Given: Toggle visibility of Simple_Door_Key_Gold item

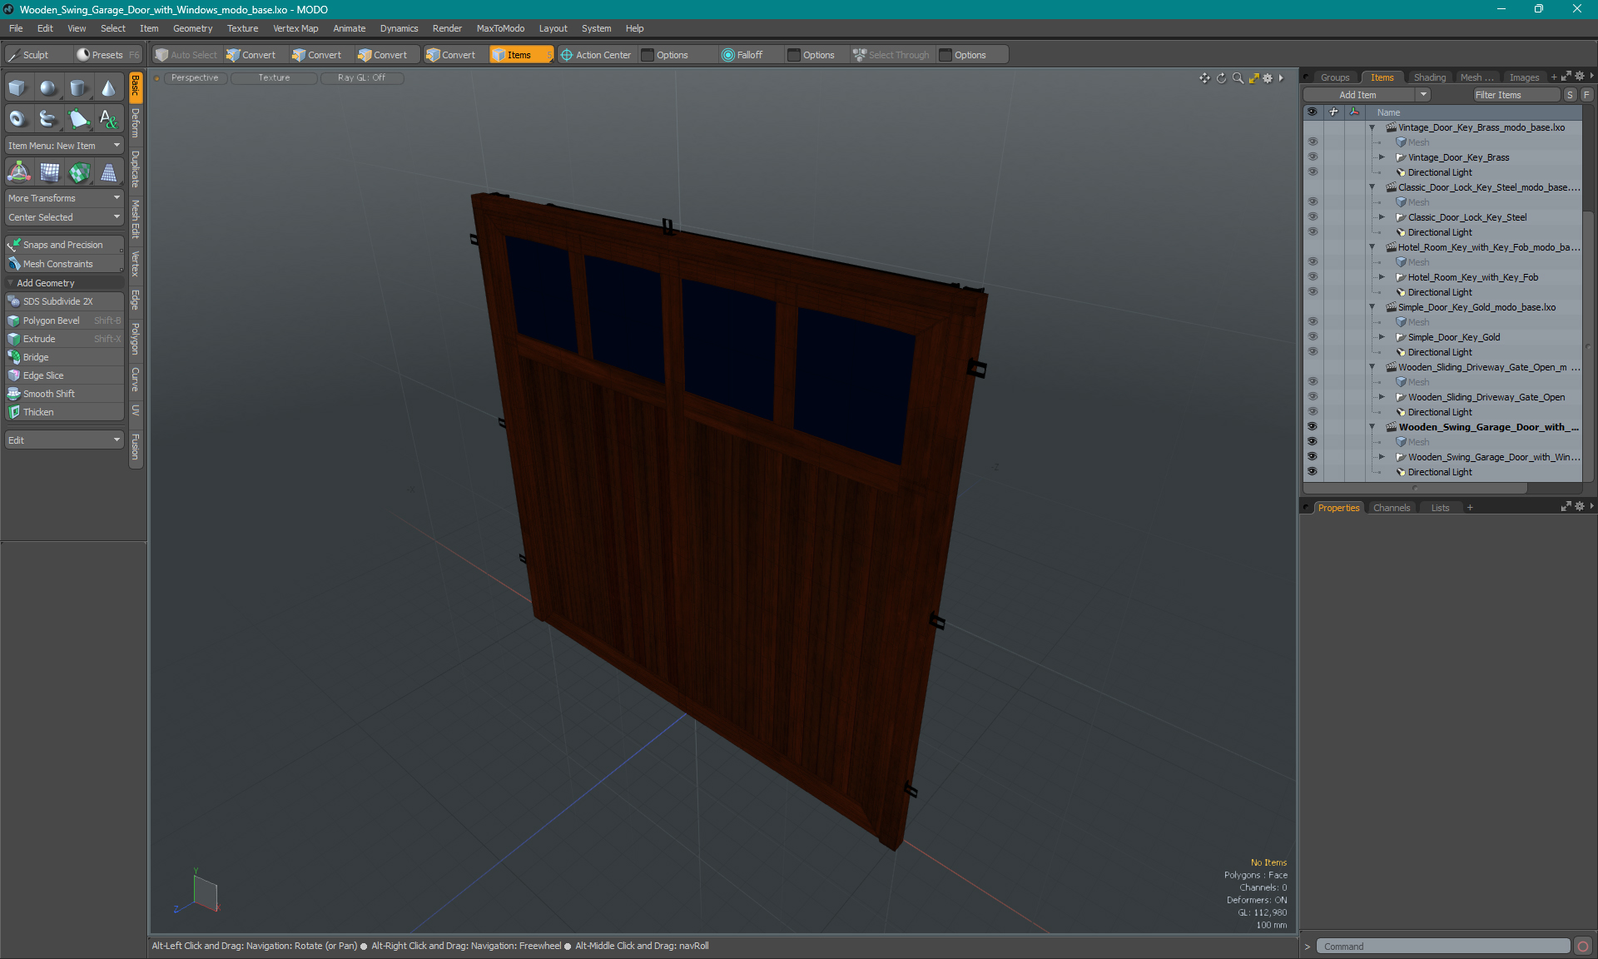Looking at the screenshot, I should 1313,337.
